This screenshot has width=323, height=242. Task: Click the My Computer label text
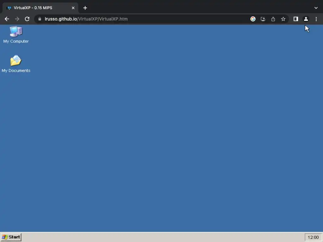[16, 41]
